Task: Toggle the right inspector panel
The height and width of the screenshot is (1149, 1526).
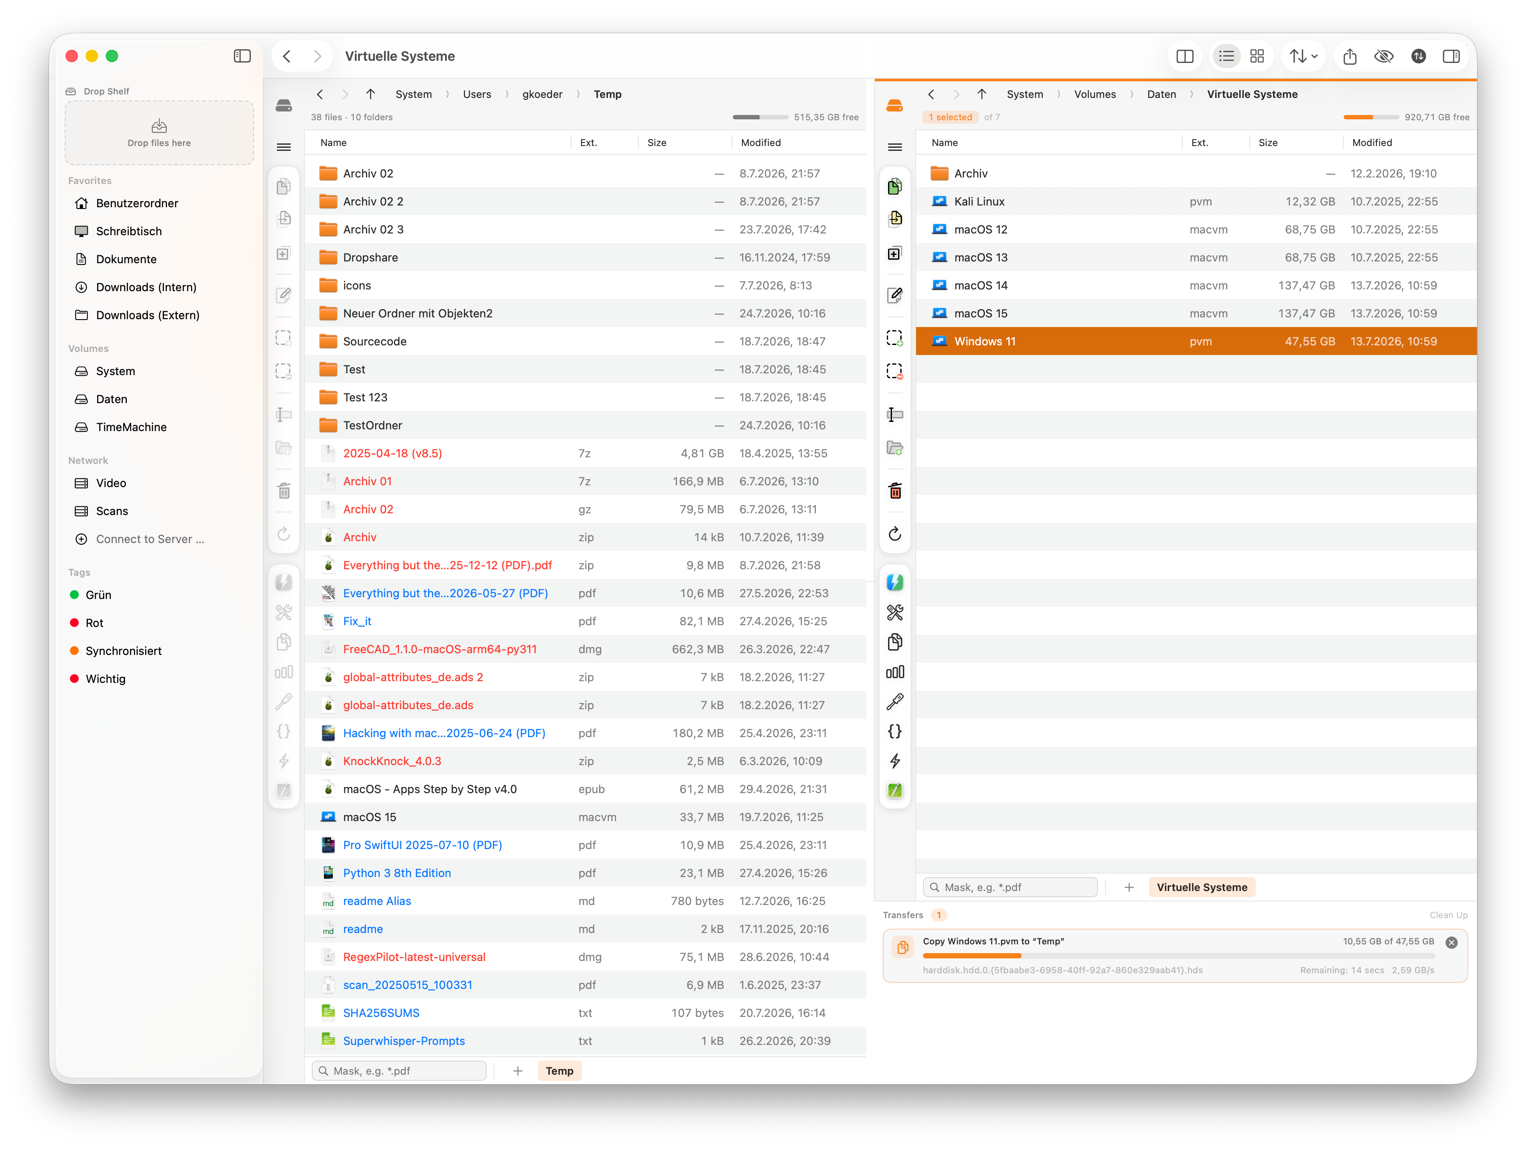Action: point(1451,56)
